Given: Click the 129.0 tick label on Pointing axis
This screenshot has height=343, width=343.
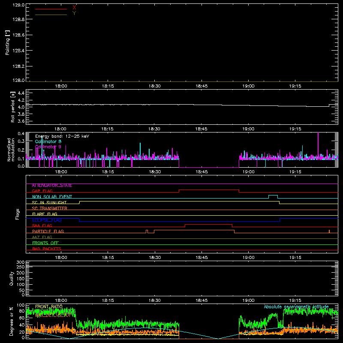Looking at the screenshot, I should click(x=18, y=5).
